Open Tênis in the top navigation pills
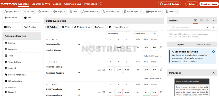The image size is (219, 96). (x=74, y=12)
